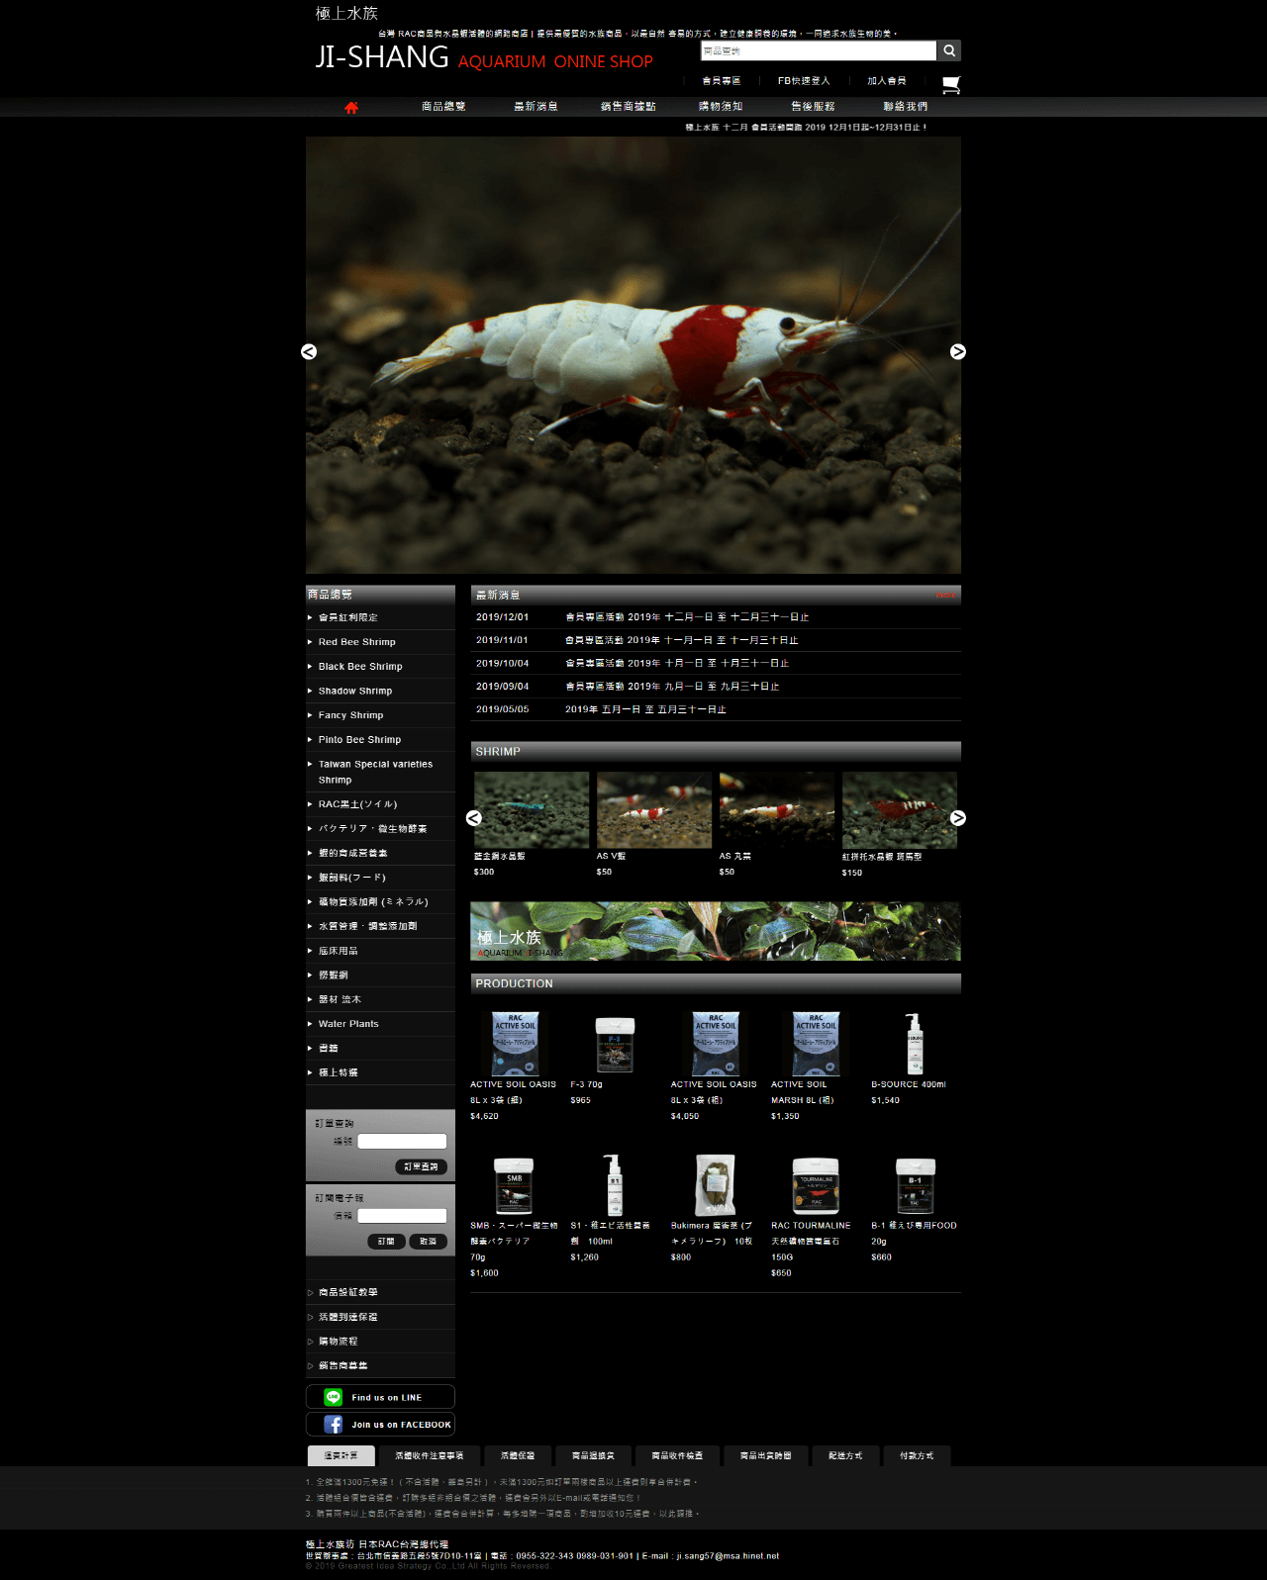Show next main banner slide
This screenshot has width=1267, height=1580.
[958, 352]
